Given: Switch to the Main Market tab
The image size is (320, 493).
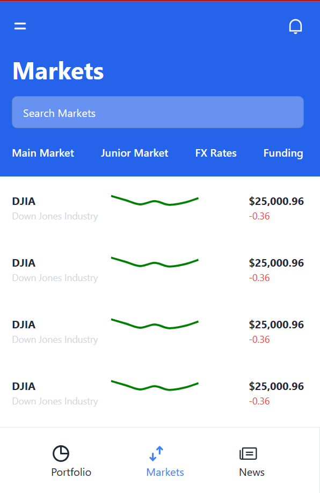Looking at the screenshot, I should coord(43,153).
